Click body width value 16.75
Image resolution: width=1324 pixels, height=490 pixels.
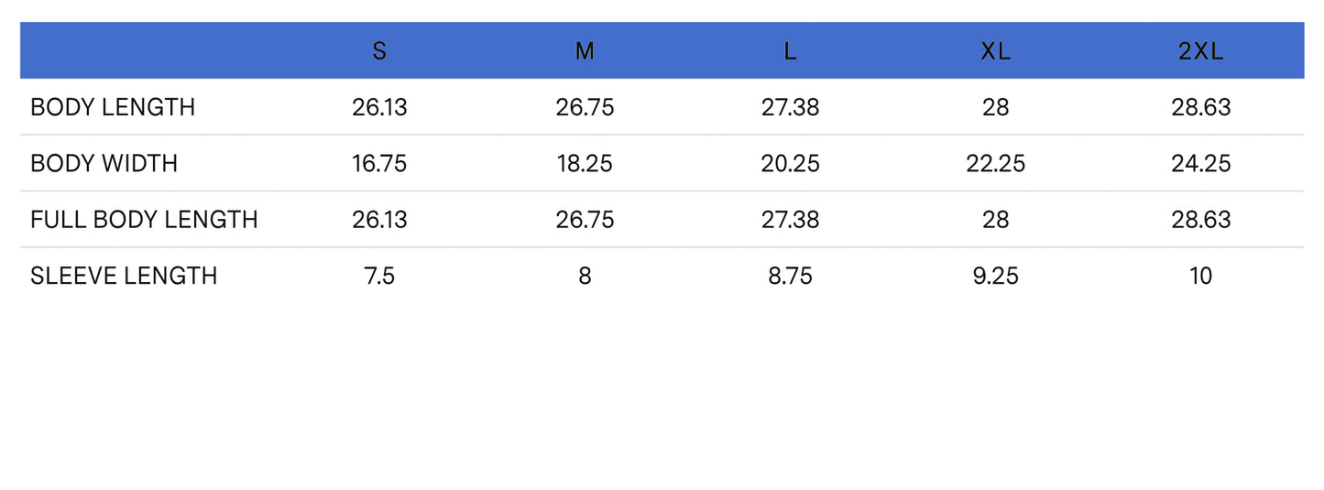pyautogui.click(x=379, y=164)
